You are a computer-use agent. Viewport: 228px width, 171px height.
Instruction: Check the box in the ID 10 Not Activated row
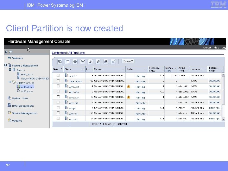[x=58, y=113]
